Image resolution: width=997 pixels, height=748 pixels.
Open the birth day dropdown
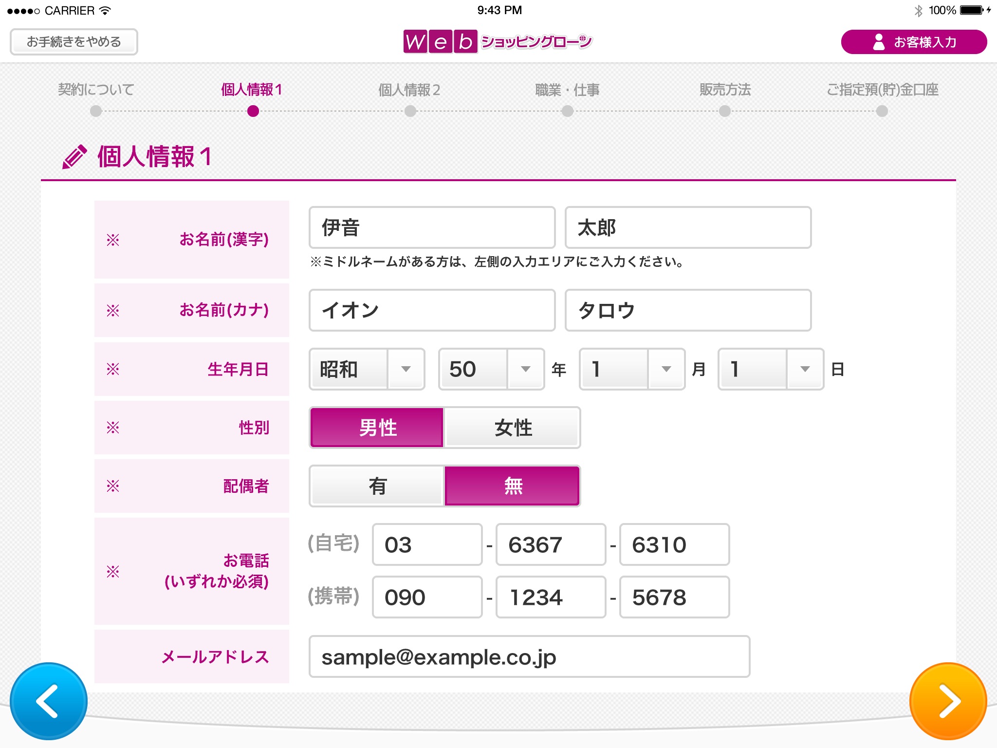coord(771,369)
